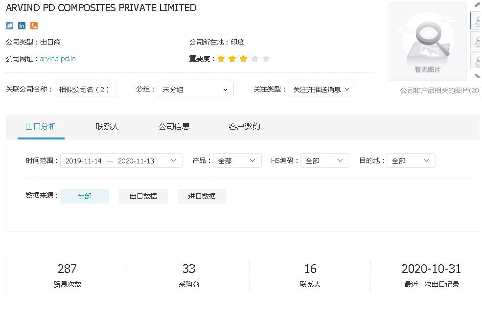
Task: Click the 公司和产品相关的图片 caption
Action: [x=439, y=91]
